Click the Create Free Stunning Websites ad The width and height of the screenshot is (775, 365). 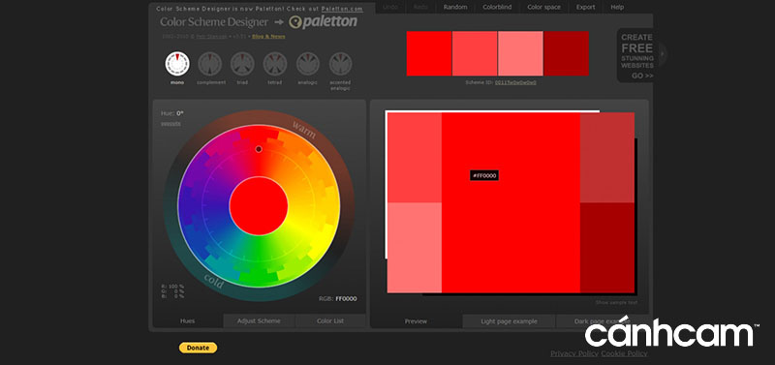[x=637, y=56]
